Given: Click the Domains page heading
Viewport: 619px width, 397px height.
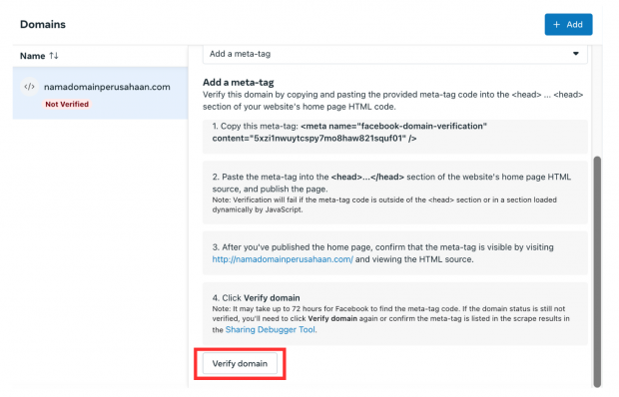Looking at the screenshot, I should click(43, 25).
